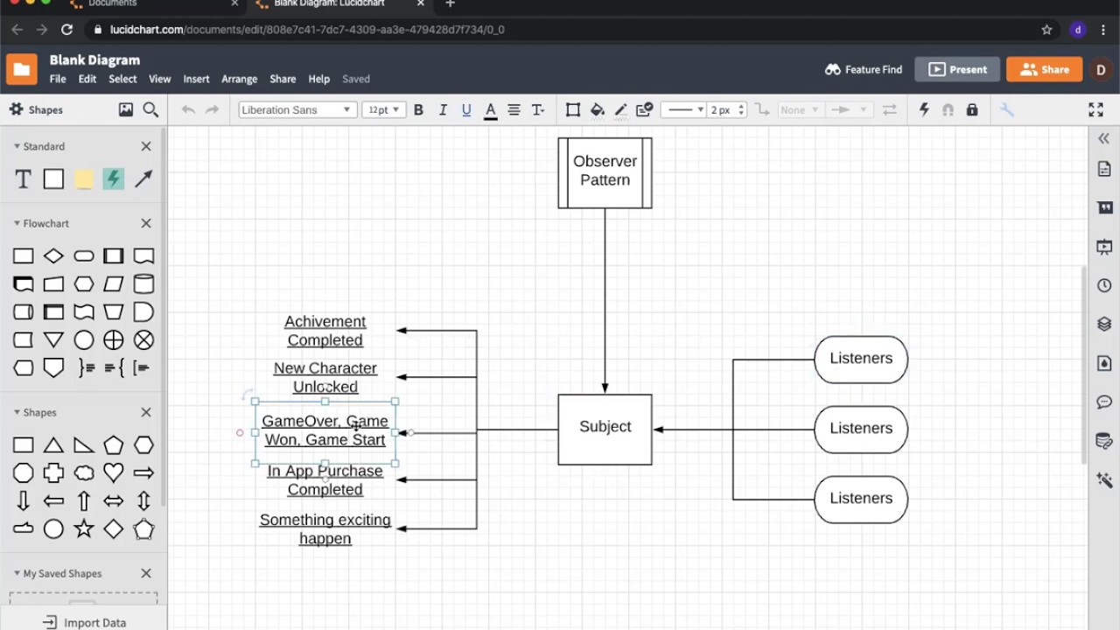Collapse the Flowchart shapes section

click(17, 223)
